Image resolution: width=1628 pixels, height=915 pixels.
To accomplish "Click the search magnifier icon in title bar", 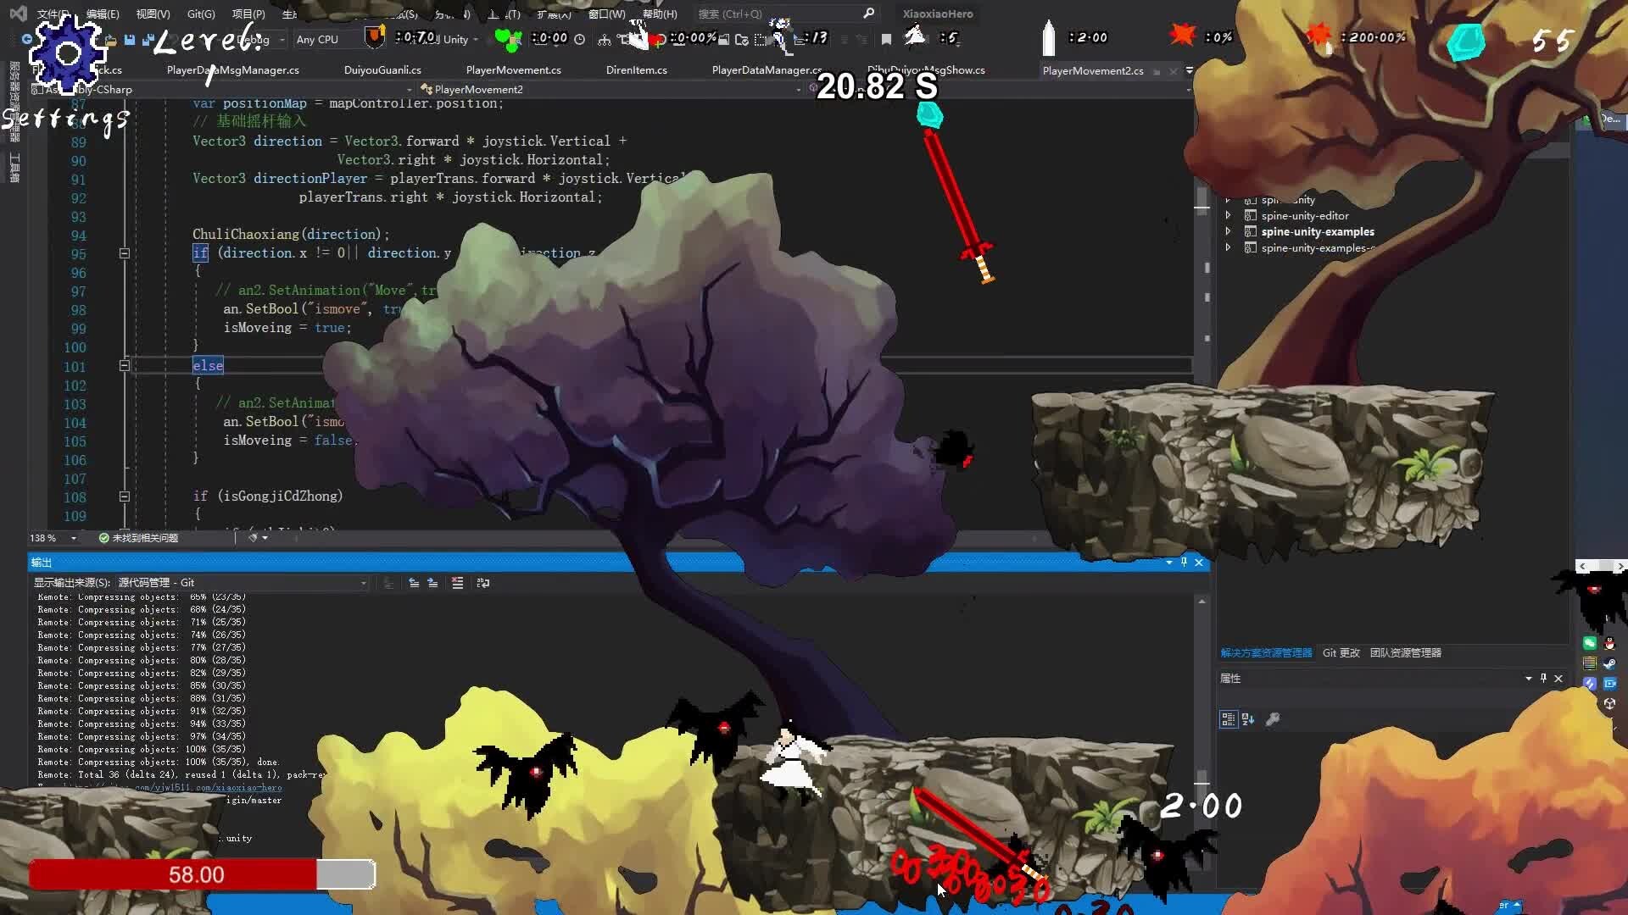I will pos(868,14).
